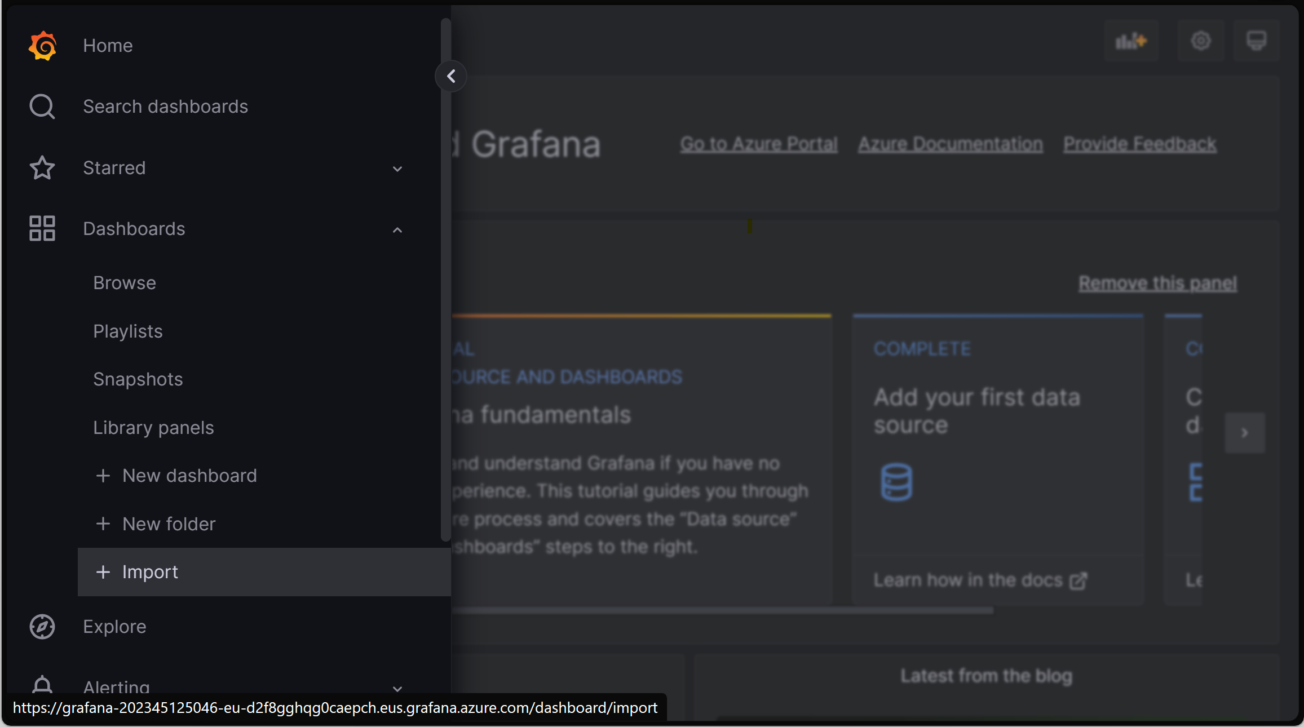Click the database data source icon

tap(896, 482)
